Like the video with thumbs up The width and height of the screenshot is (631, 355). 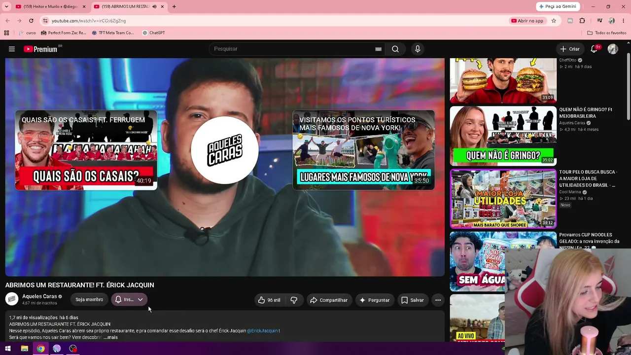pyautogui.click(x=269, y=300)
